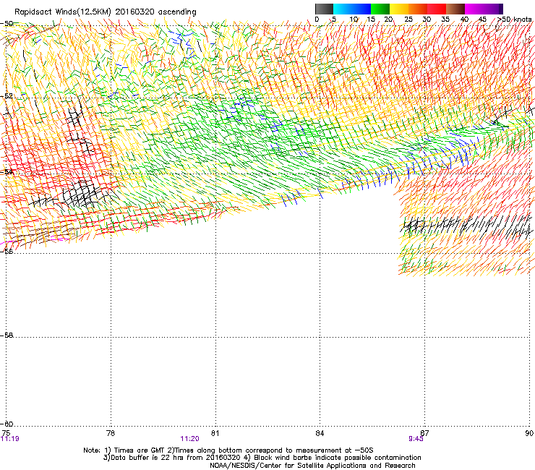Click the NOAA/NESDIS Center for Satellite Applications credit
Viewport: 535px width, 470px height.
tap(312, 466)
